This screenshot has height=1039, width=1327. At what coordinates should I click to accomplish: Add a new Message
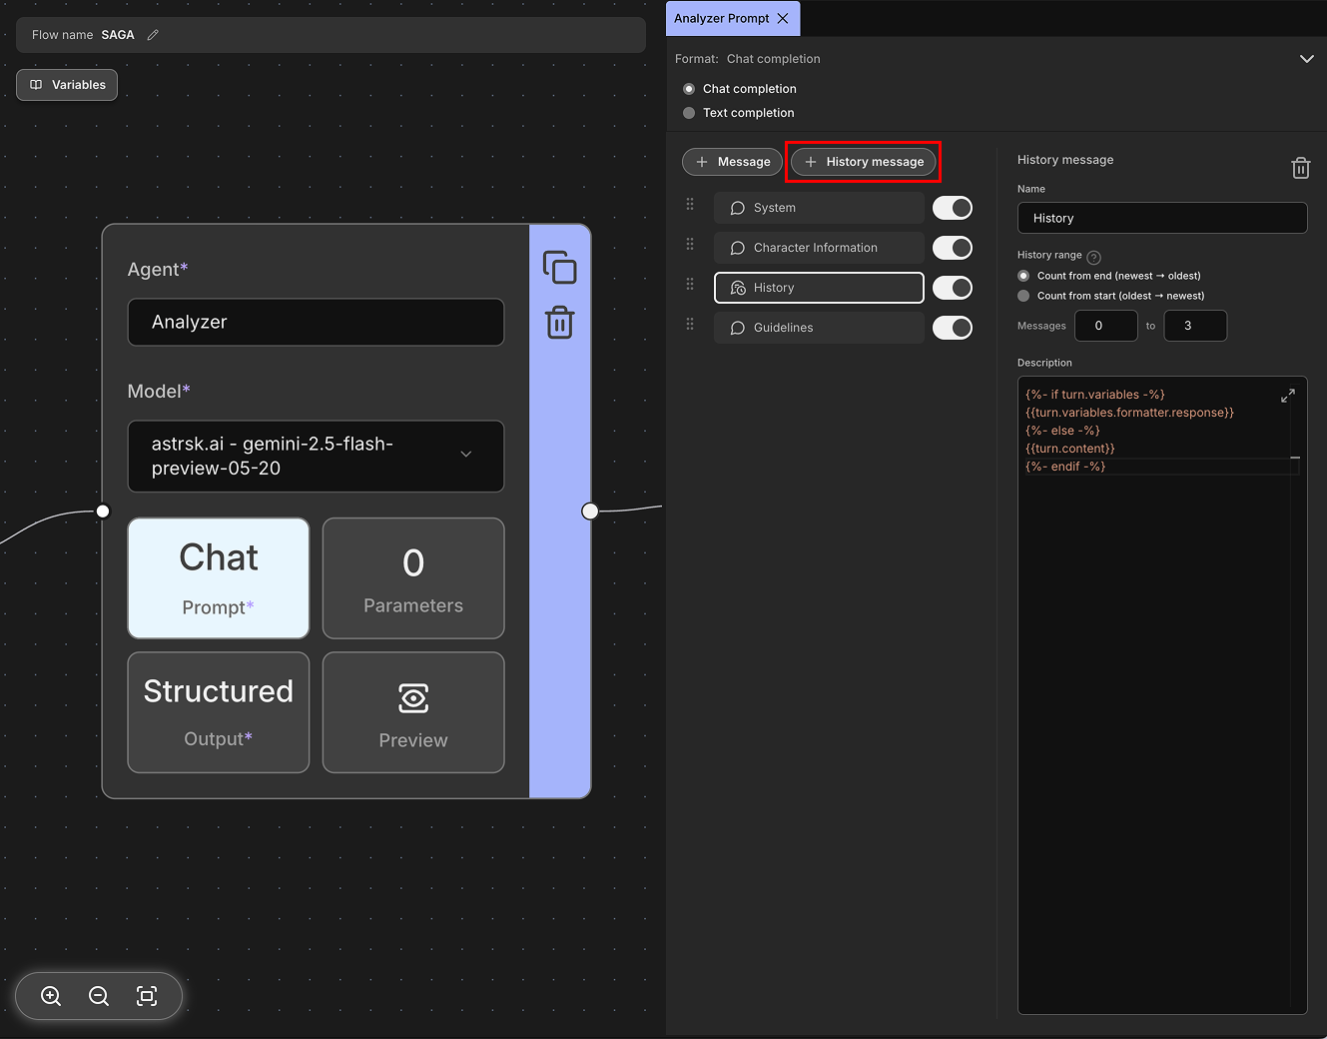click(x=732, y=162)
